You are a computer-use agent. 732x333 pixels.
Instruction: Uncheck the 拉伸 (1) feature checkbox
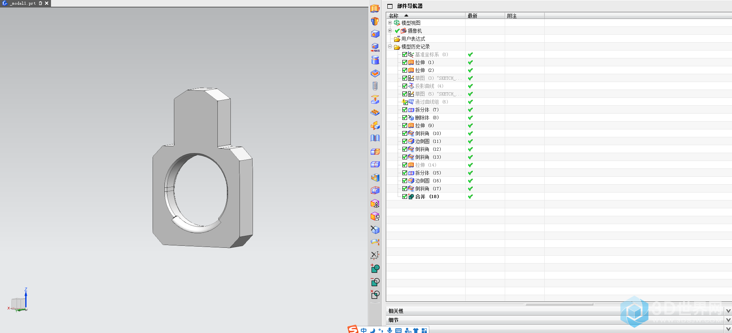tap(405, 62)
